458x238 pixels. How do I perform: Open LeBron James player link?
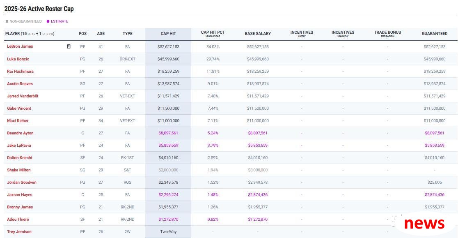pyautogui.click(x=20, y=46)
